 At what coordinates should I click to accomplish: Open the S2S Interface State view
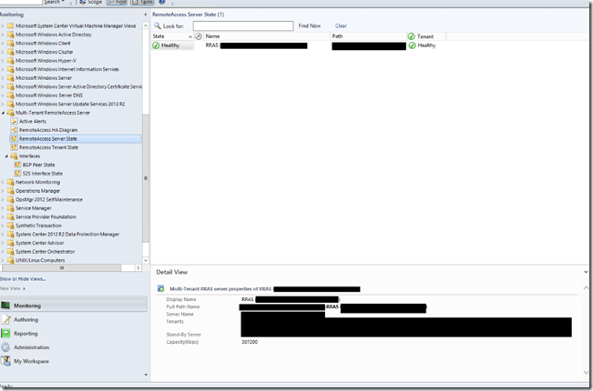pos(43,173)
